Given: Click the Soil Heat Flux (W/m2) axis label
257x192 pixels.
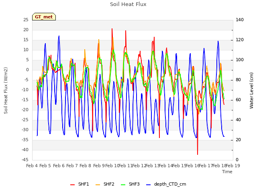Looking at the screenshot, I should 6,90.
